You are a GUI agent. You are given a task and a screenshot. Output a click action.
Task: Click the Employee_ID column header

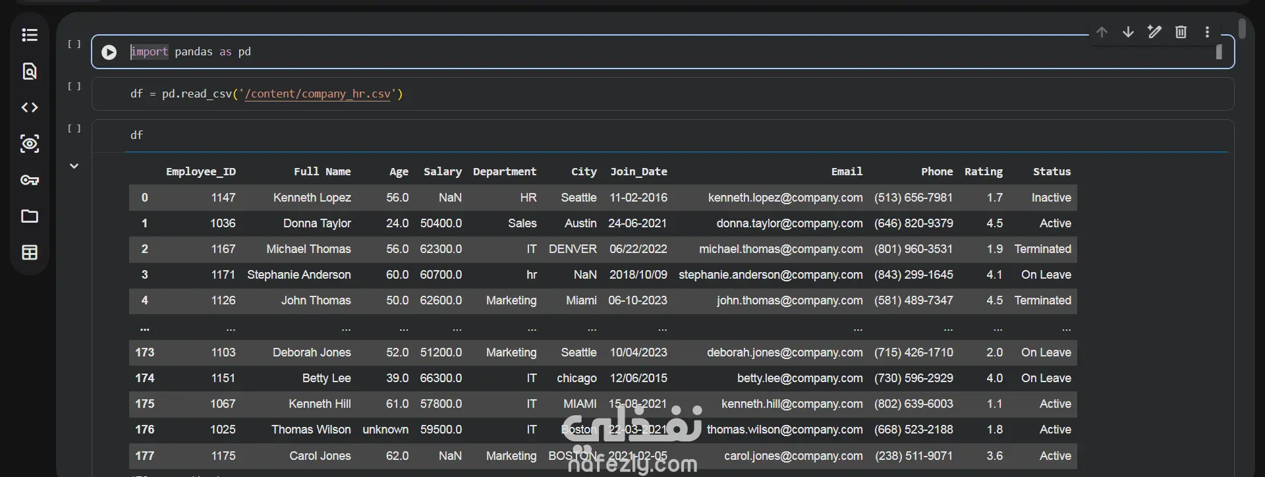[x=201, y=172]
